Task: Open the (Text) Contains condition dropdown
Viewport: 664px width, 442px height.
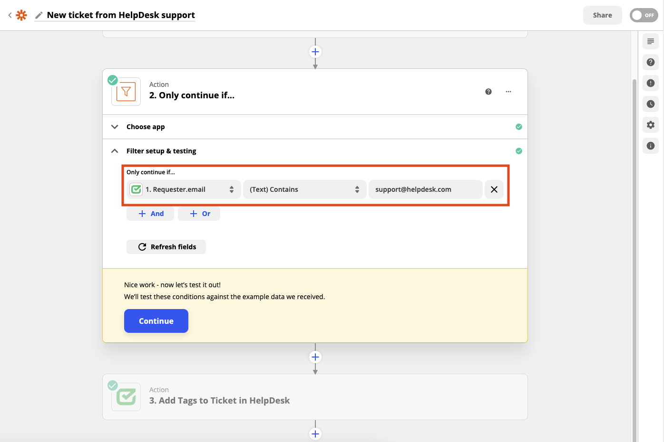Action: click(304, 189)
